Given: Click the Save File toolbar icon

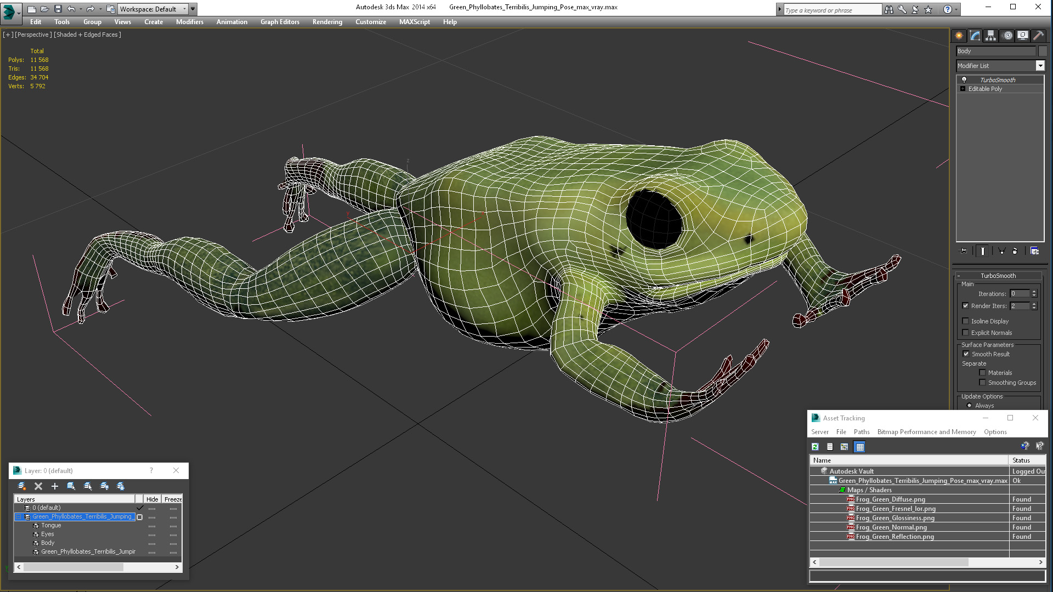Looking at the screenshot, I should coord(58,9).
